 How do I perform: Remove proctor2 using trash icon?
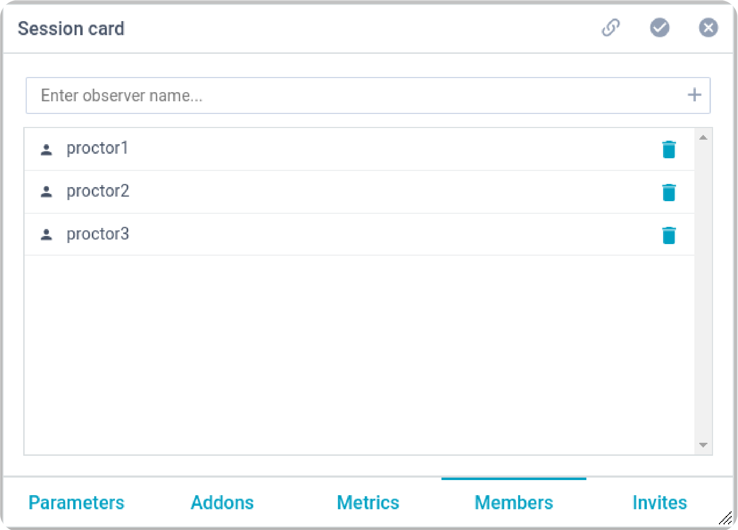pos(669,192)
